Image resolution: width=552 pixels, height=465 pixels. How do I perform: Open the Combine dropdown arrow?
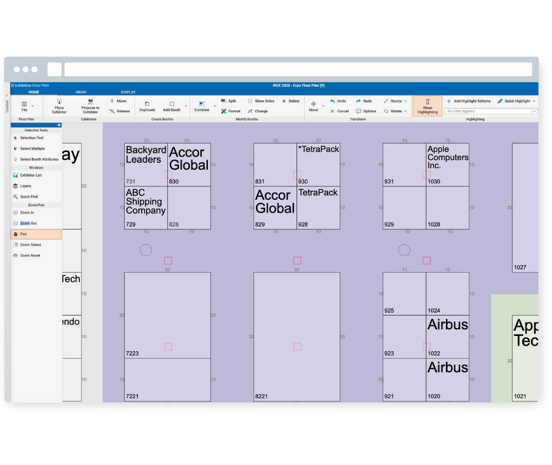tap(215, 106)
